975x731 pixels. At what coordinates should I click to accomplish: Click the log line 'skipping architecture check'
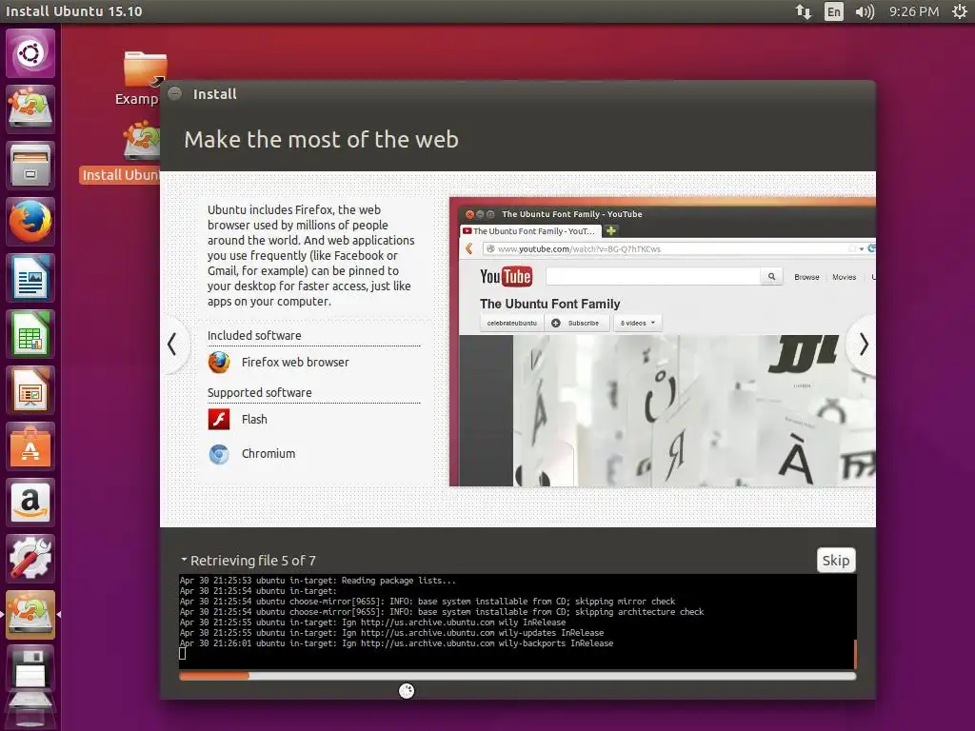[442, 612]
